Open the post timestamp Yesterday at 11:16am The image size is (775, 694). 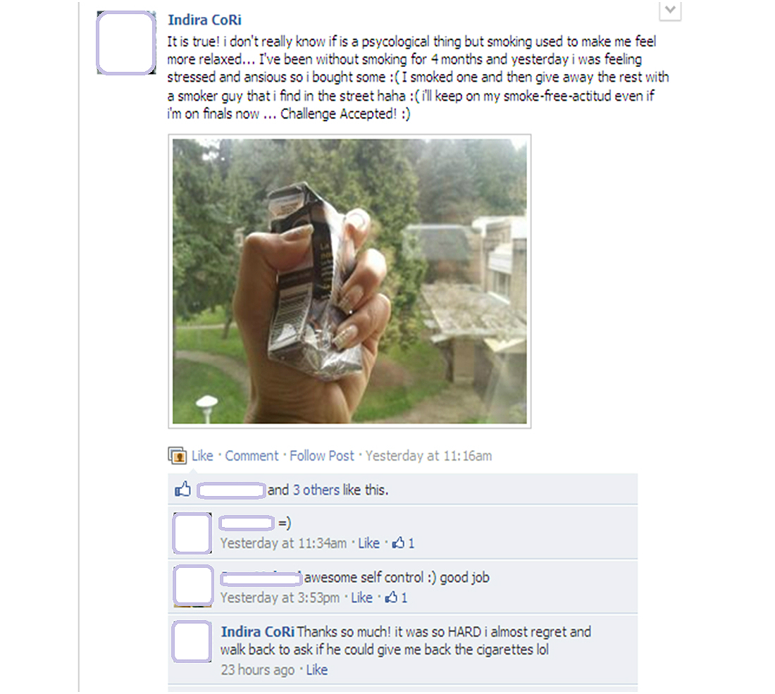pos(428,456)
